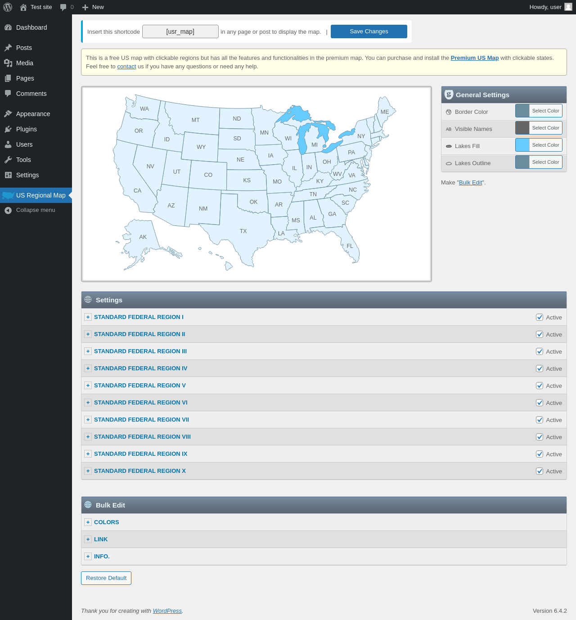Click the globe icon in Settings header

point(88,300)
